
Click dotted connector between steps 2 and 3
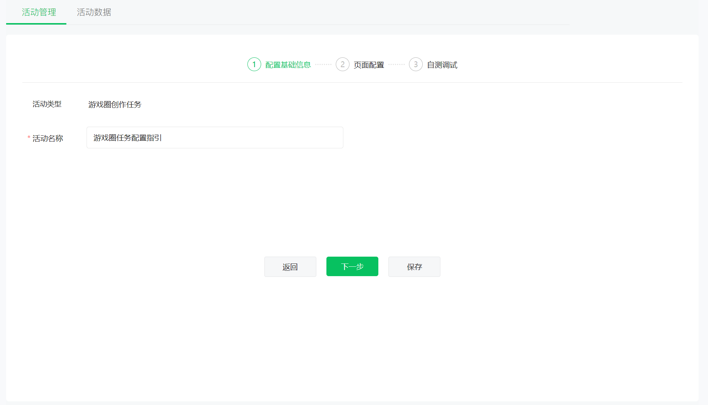[x=396, y=65]
